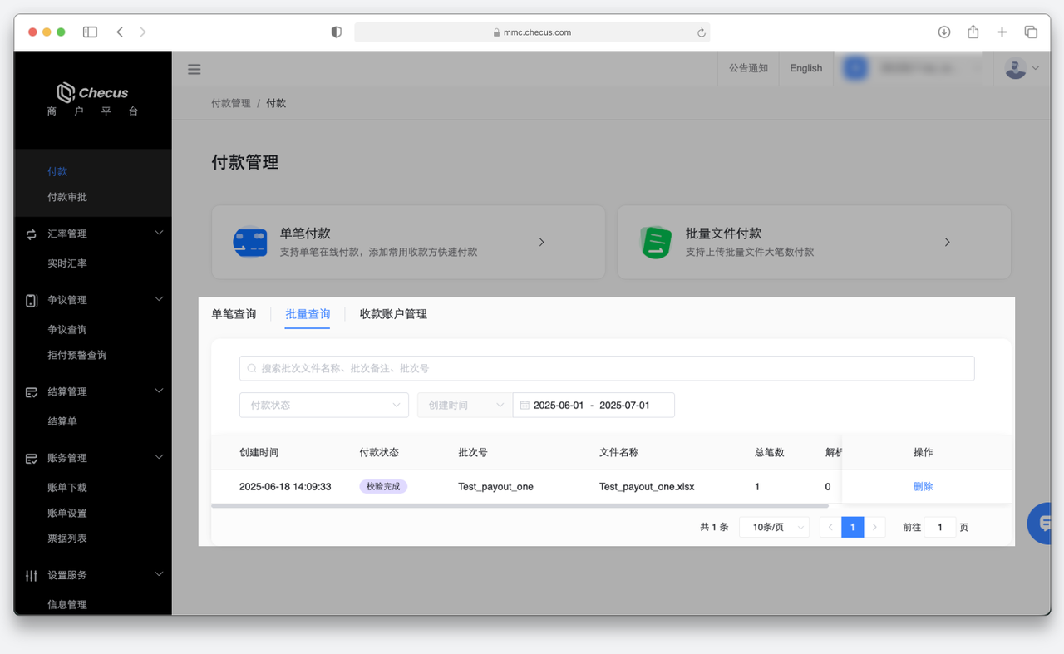Click the hamburger menu collapse icon
The height and width of the screenshot is (654, 1064).
(x=194, y=69)
